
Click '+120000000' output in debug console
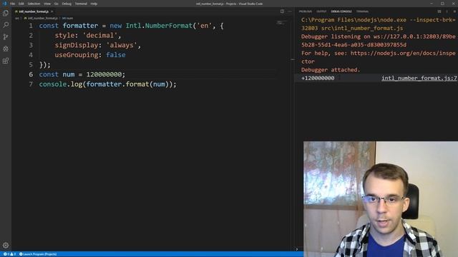318,78
